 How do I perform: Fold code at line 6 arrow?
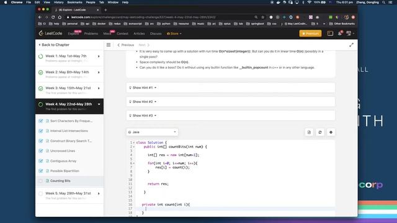pyautogui.click(x=134, y=163)
